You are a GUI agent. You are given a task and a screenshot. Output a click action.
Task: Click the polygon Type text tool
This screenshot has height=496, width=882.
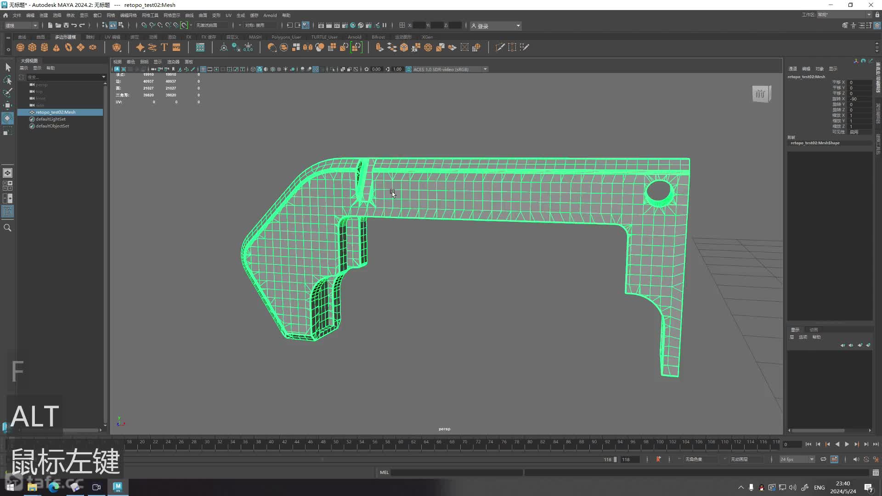164,47
